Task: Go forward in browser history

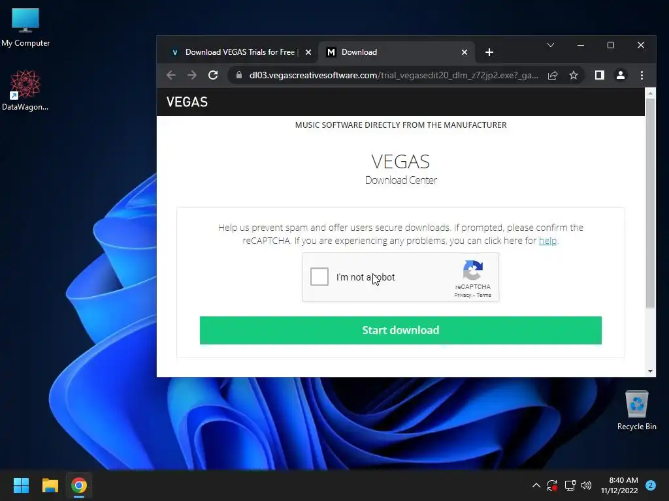Action: [x=192, y=76]
